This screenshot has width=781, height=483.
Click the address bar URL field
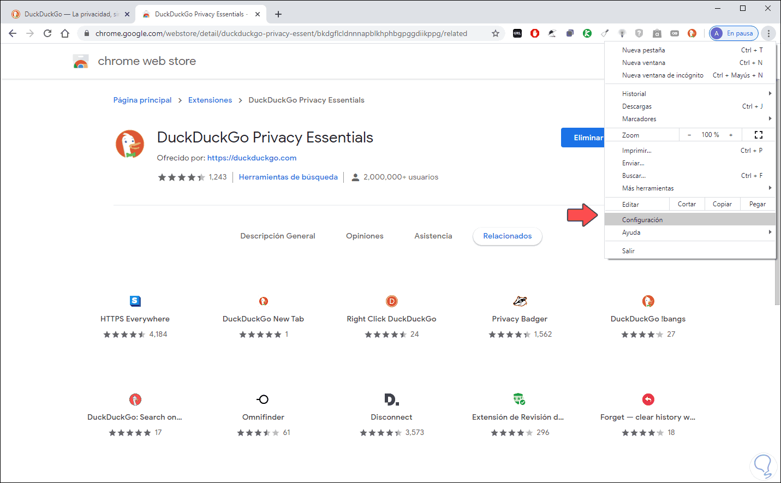tap(281, 33)
